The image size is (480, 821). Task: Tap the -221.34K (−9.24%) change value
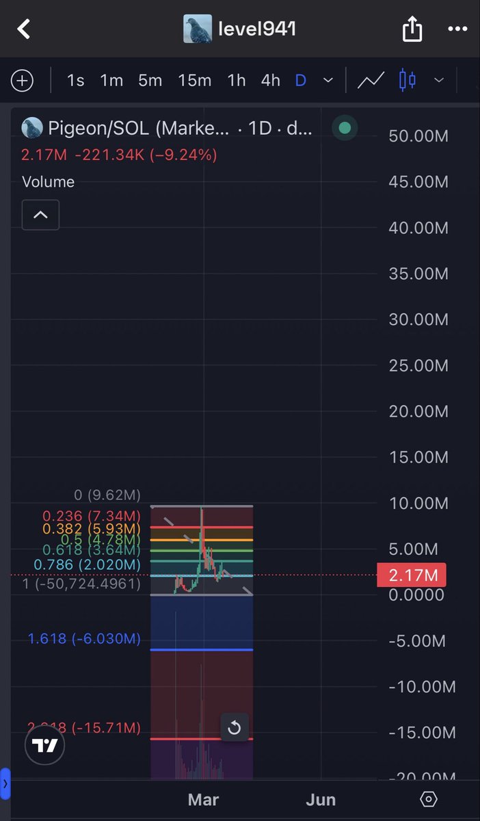[x=146, y=155]
